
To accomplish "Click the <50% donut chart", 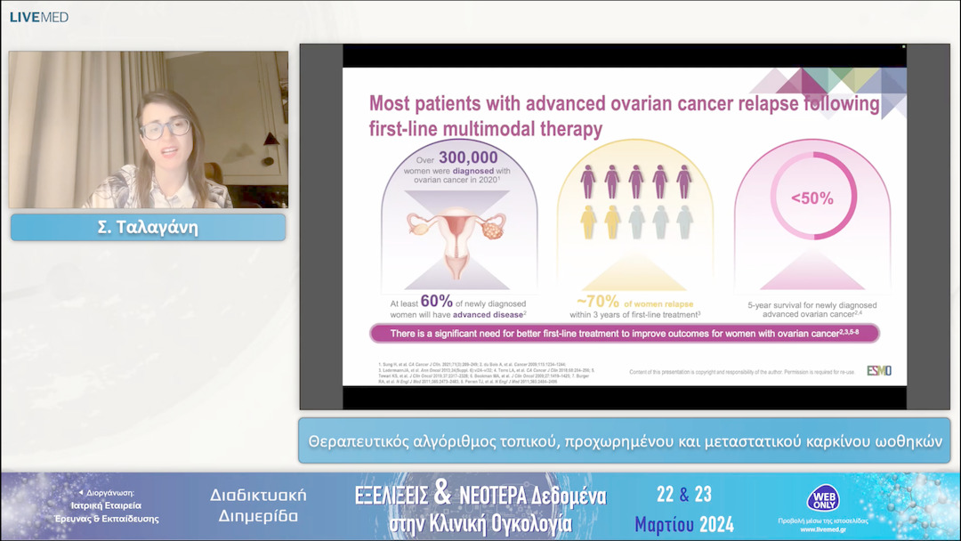I will coord(812,198).
